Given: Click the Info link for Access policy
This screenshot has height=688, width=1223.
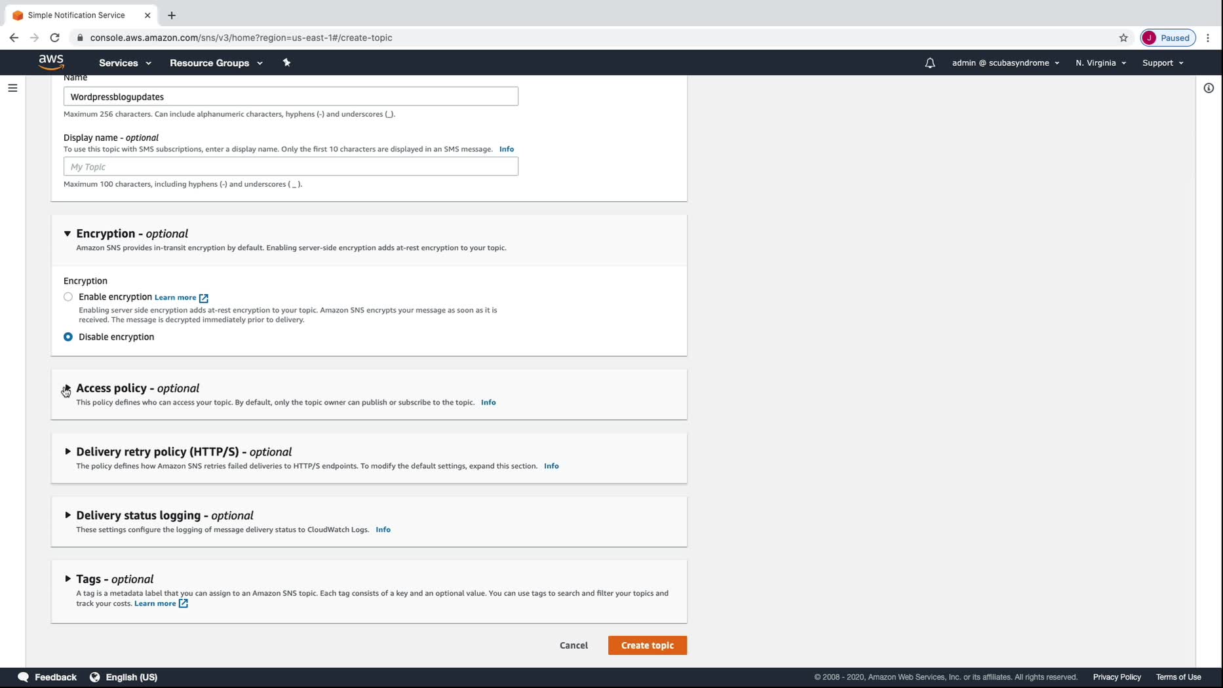Looking at the screenshot, I should pyautogui.click(x=488, y=402).
